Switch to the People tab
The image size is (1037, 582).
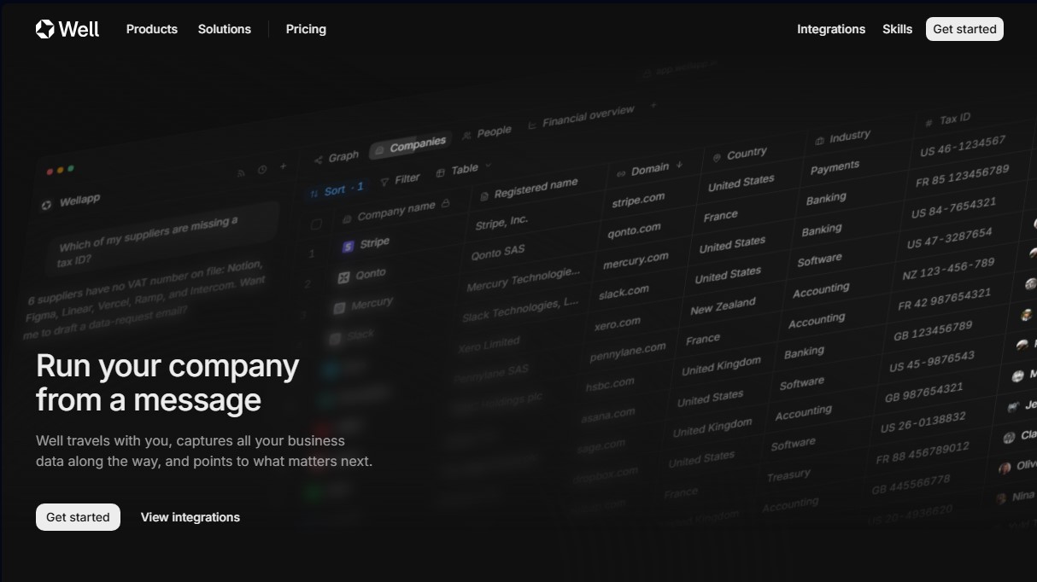[x=486, y=133]
